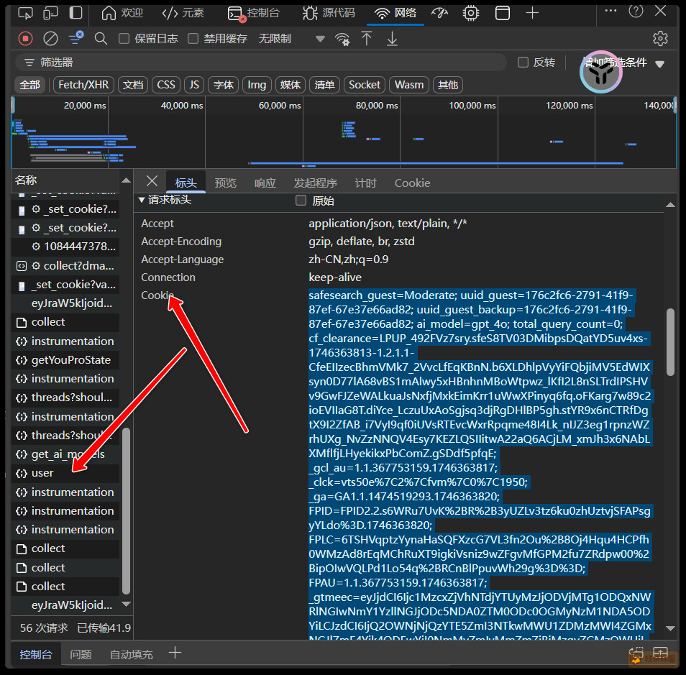
Task: Filter requests by Fetch/XHR
Action: pyautogui.click(x=83, y=85)
